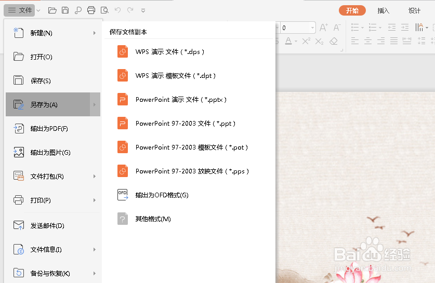
Task: Click the decrease indent icon
Action: (x=392, y=27)
